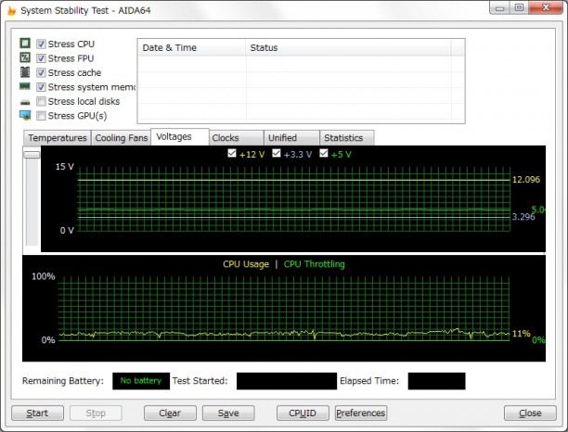
Task: Click the CPU chip icon beside Stress CPU
Action: (25, 44)
